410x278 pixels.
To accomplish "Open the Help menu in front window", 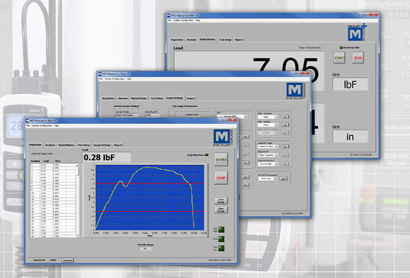I will click(x=56, y=126).
